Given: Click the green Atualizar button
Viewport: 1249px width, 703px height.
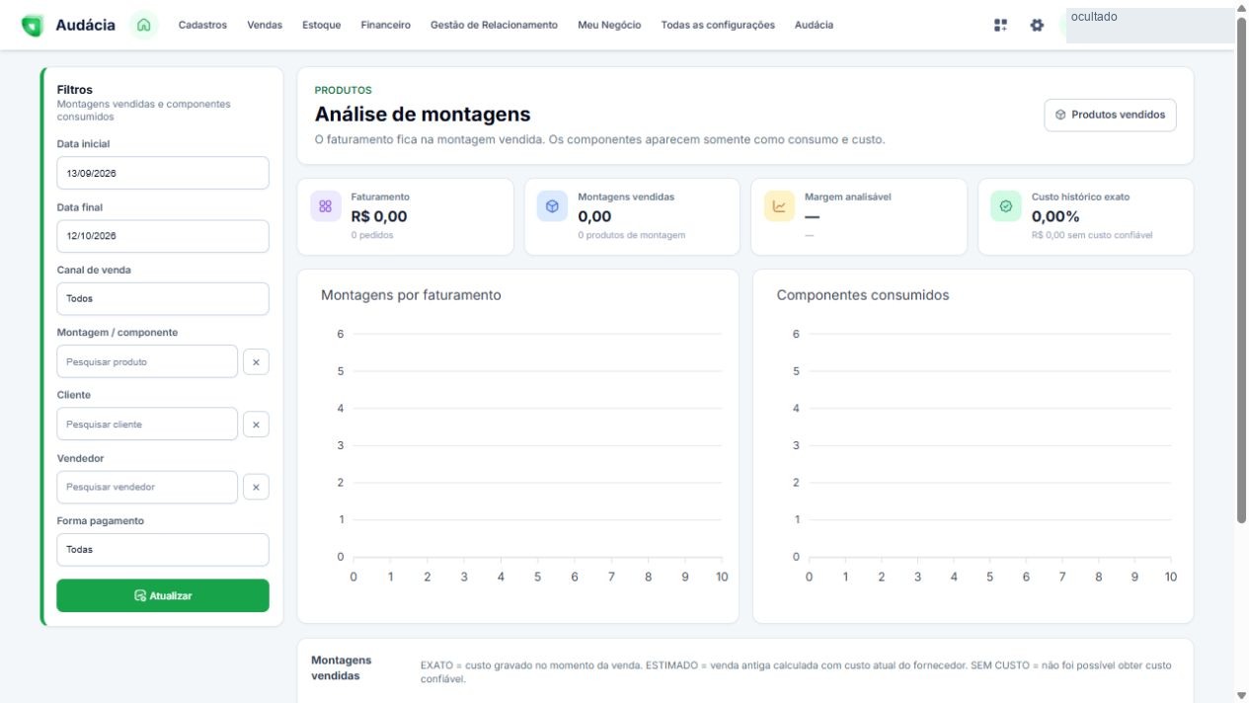Looking at the screenshot, I should click(163, 595).
